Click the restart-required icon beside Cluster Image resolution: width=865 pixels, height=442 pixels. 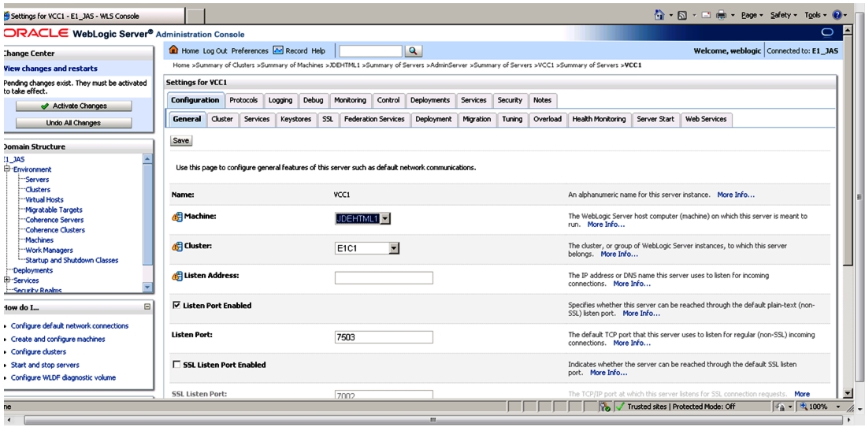177,247
